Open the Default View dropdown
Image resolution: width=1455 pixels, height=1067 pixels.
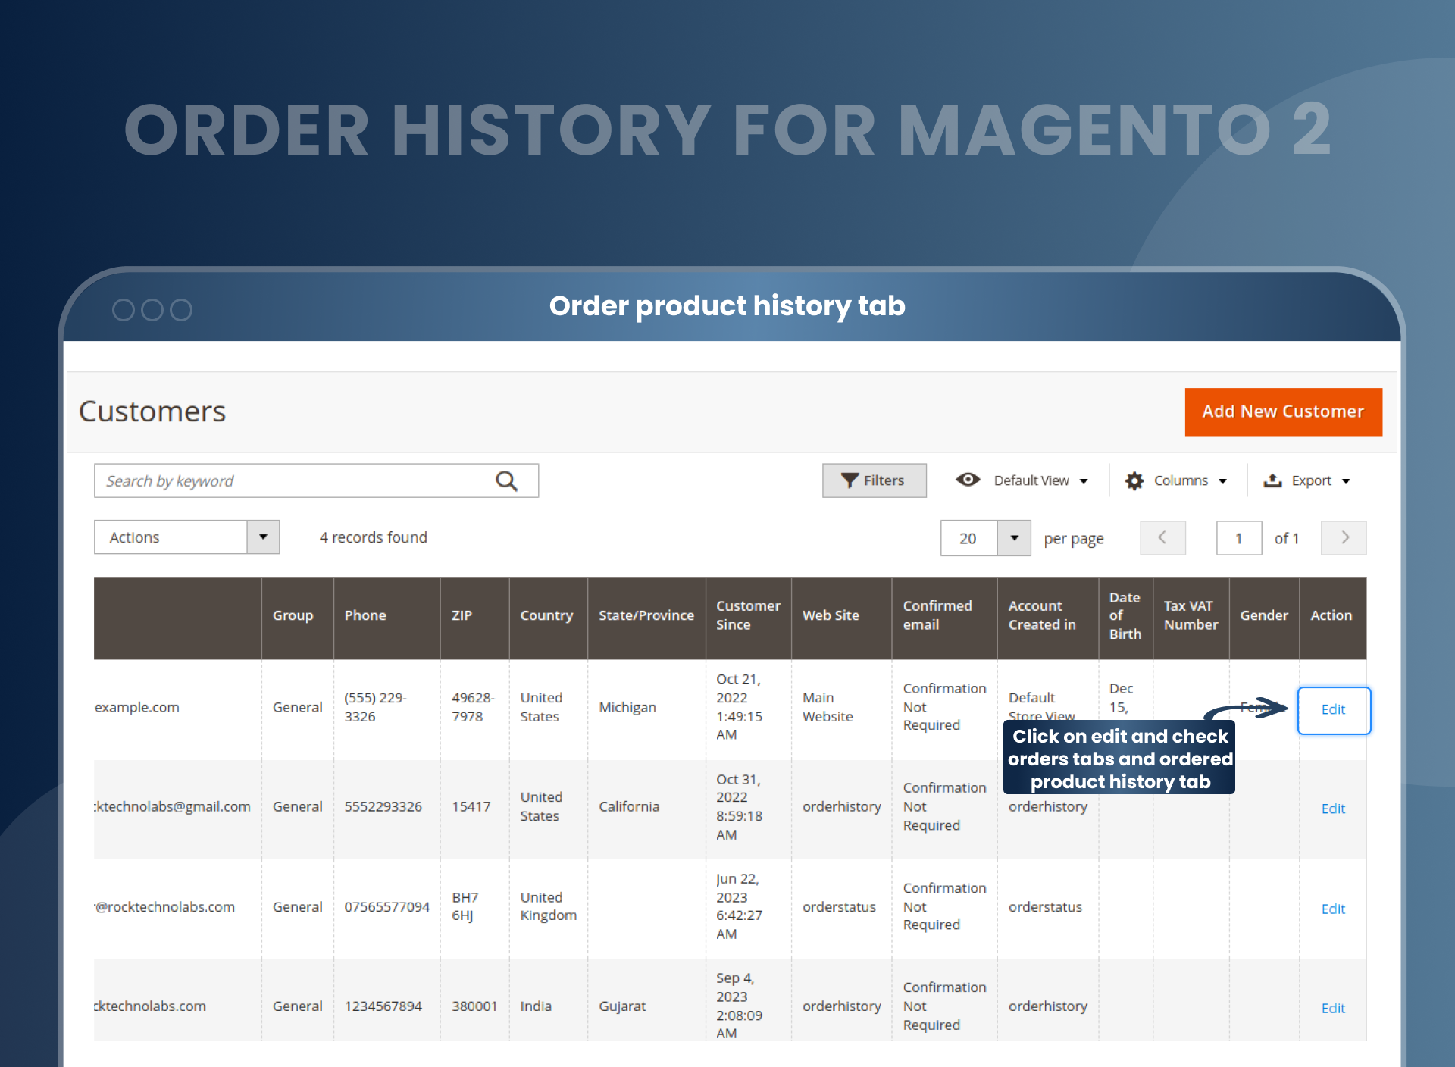(x=1022, y=480)
